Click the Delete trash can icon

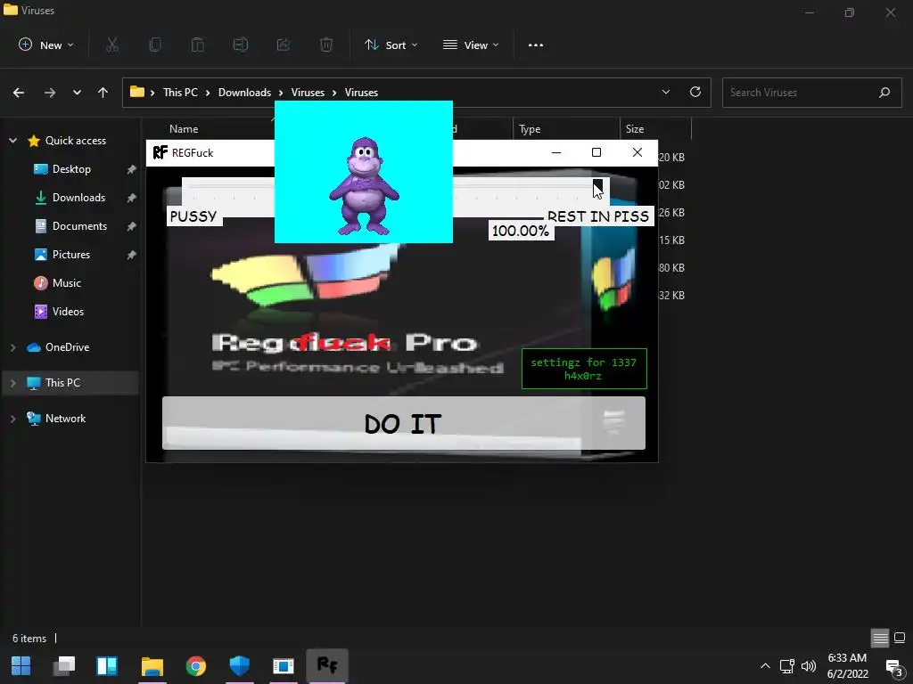coord(326,45)
